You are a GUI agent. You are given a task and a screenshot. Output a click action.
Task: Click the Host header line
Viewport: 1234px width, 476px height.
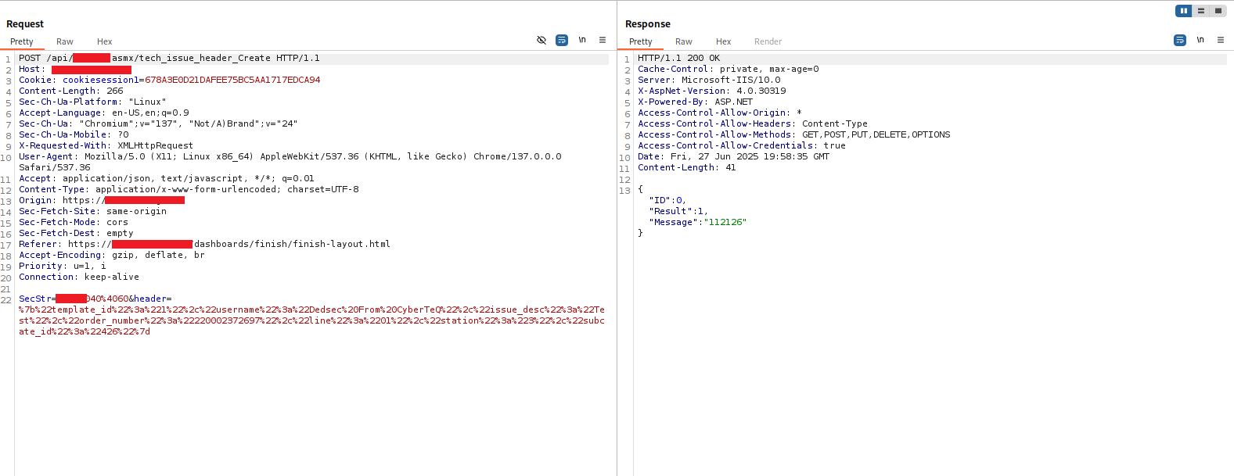75,69
